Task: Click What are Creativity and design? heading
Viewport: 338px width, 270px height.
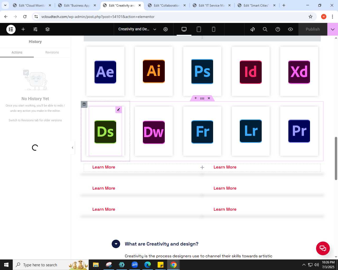Action: click(x=162, y=244)
